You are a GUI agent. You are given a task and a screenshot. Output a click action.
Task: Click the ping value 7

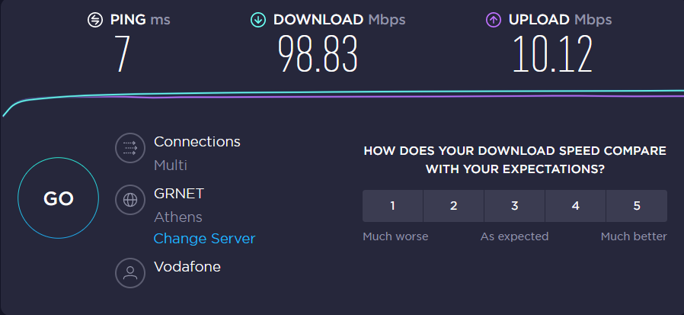[123, 54]
